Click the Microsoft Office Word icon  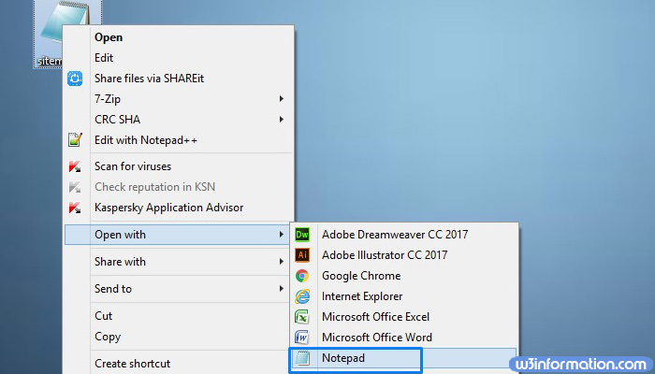302,338
